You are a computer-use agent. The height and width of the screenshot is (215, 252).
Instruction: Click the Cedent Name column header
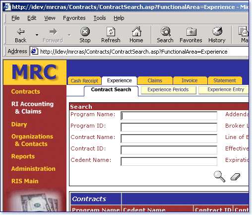157,209
